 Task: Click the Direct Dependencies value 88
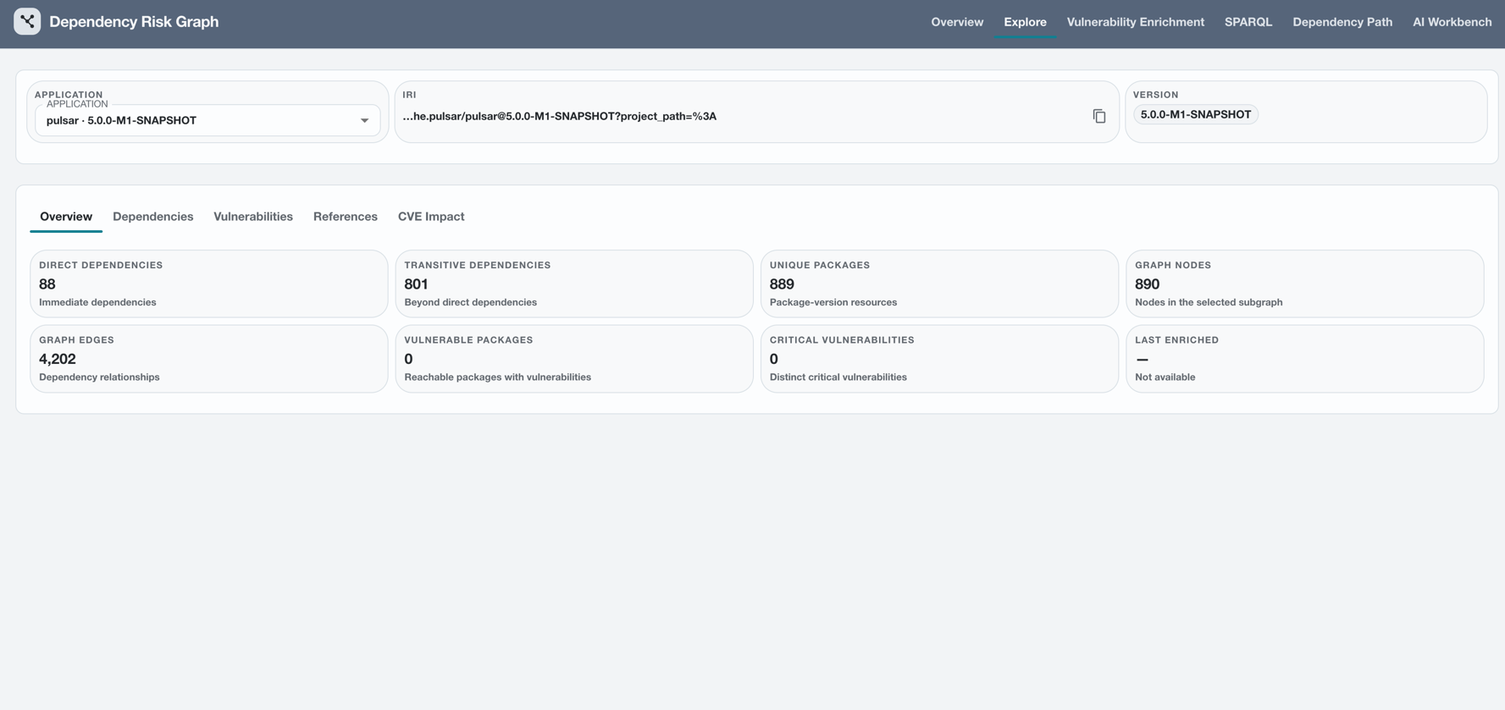47,284
